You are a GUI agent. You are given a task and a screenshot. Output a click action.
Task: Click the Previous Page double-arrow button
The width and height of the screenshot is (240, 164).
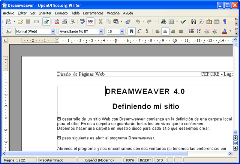235,138
